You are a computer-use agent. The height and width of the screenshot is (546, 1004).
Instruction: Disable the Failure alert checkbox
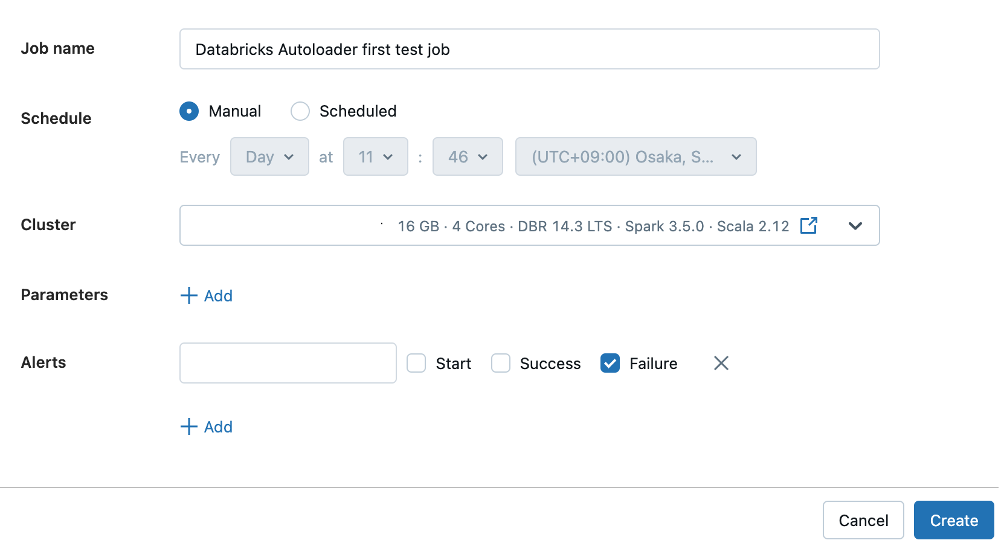click(x=610, y=363)
